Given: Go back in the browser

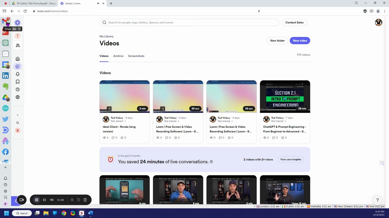Looking at the screenshot, I should (12, 11).
